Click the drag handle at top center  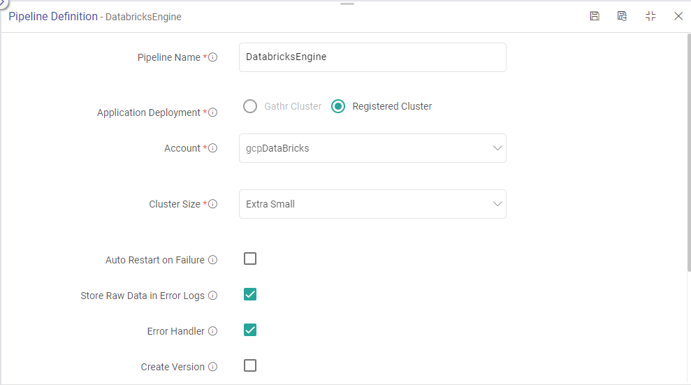[347, 4]
